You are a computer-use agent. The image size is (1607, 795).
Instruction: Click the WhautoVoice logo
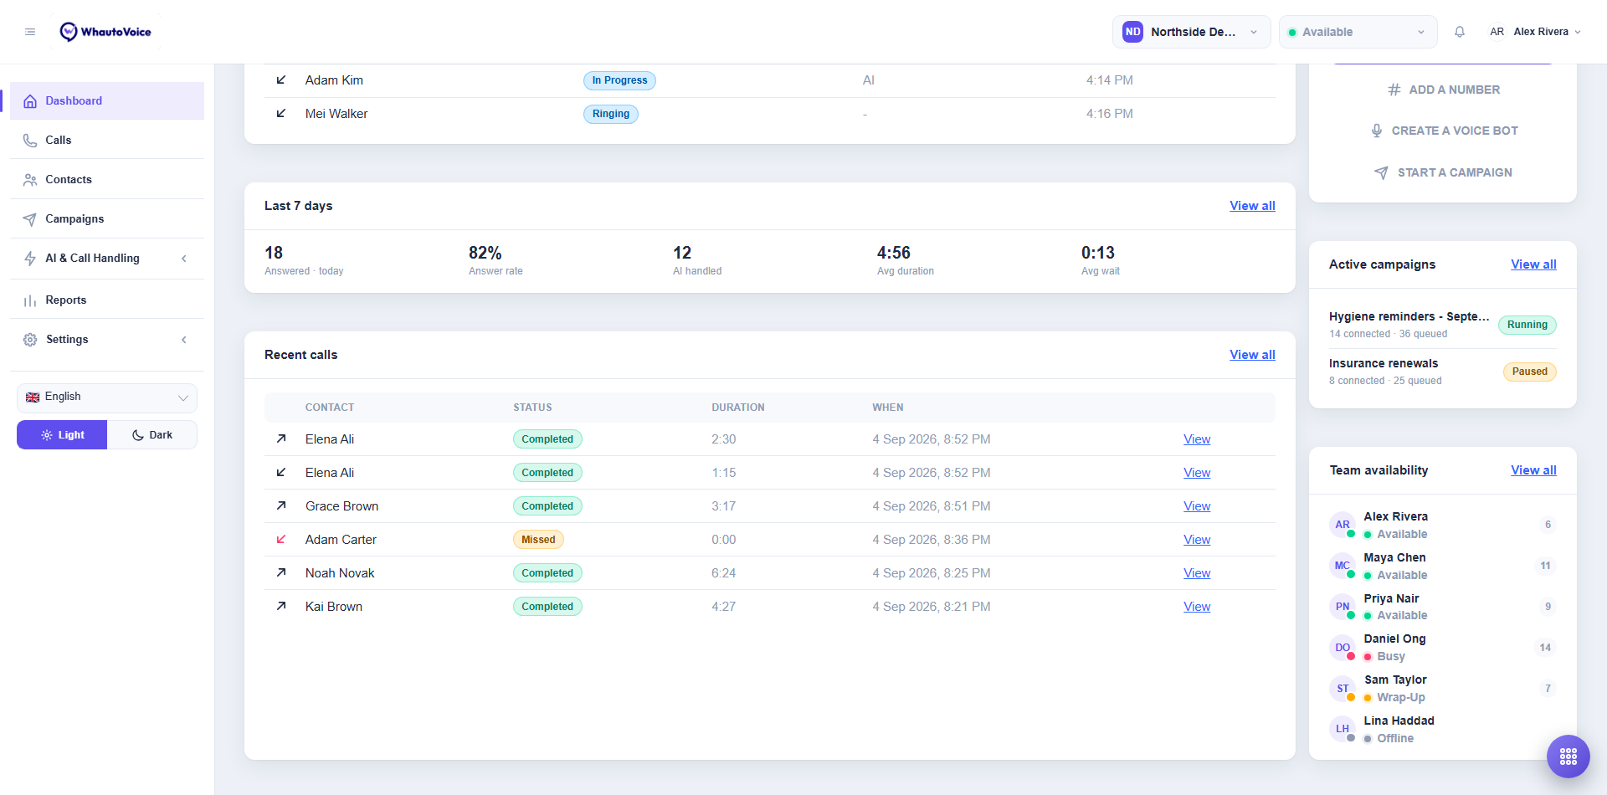(105, 32)
